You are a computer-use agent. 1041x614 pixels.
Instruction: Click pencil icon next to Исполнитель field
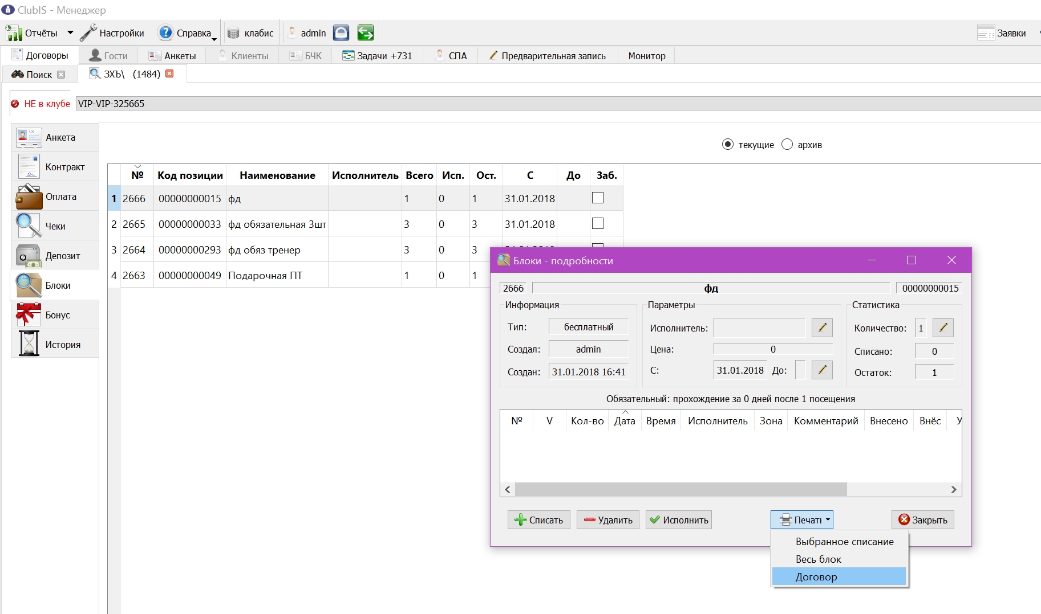pyautogui.click(x=822, y=327)
